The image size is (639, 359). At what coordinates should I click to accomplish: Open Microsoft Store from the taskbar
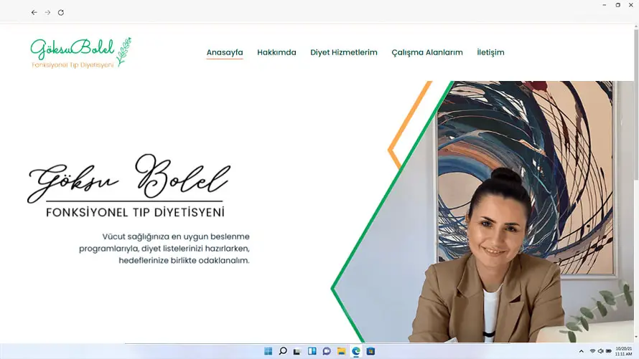click(370, 351)
